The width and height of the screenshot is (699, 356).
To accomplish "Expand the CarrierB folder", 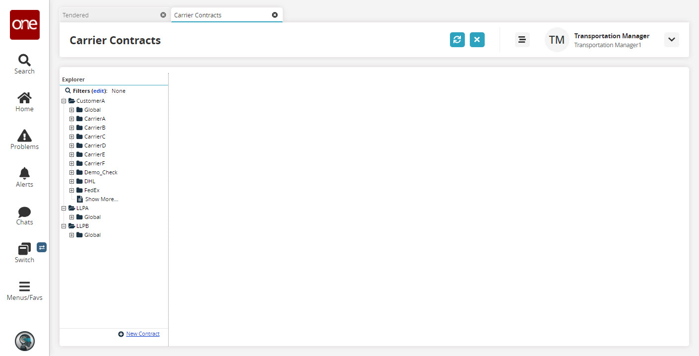I will 71,128.
